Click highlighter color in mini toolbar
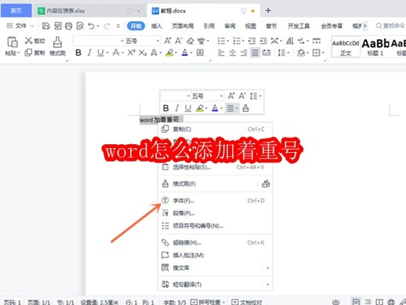The width and height of the screenshot is (406, 305). (200, 108)
